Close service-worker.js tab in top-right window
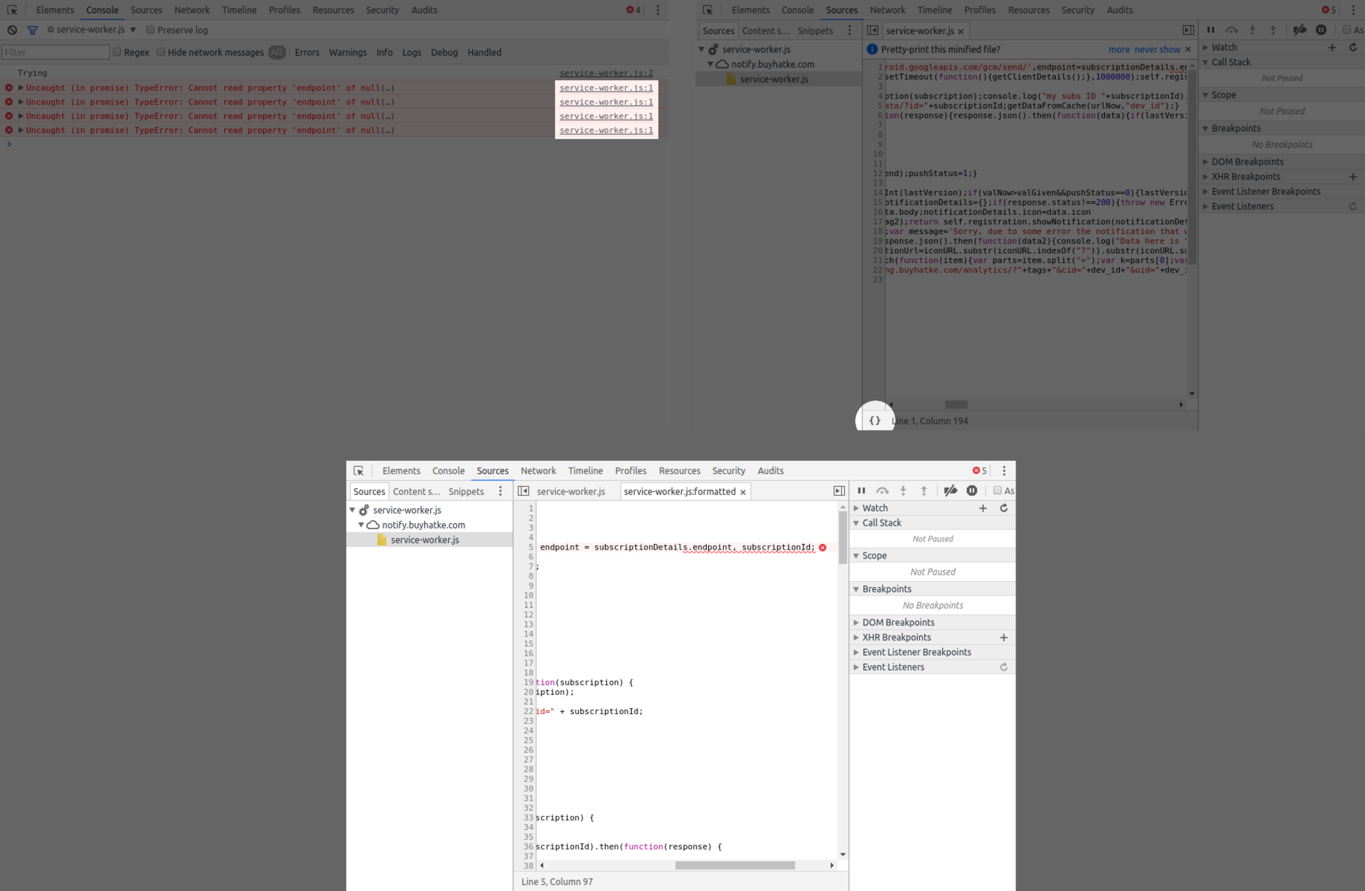Image resolution: width=1365 pixels, height=891 pixels. 961,31
